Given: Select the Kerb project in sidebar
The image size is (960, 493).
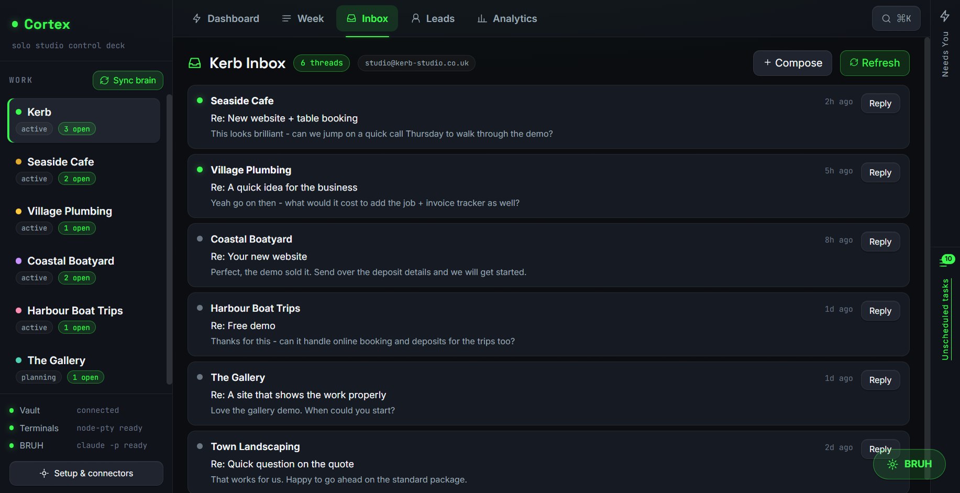Looking at the screenshot, I should point(84,120).
